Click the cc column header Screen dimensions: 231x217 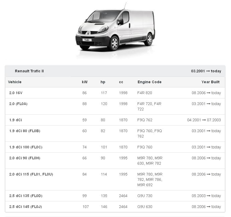(121, 82)
